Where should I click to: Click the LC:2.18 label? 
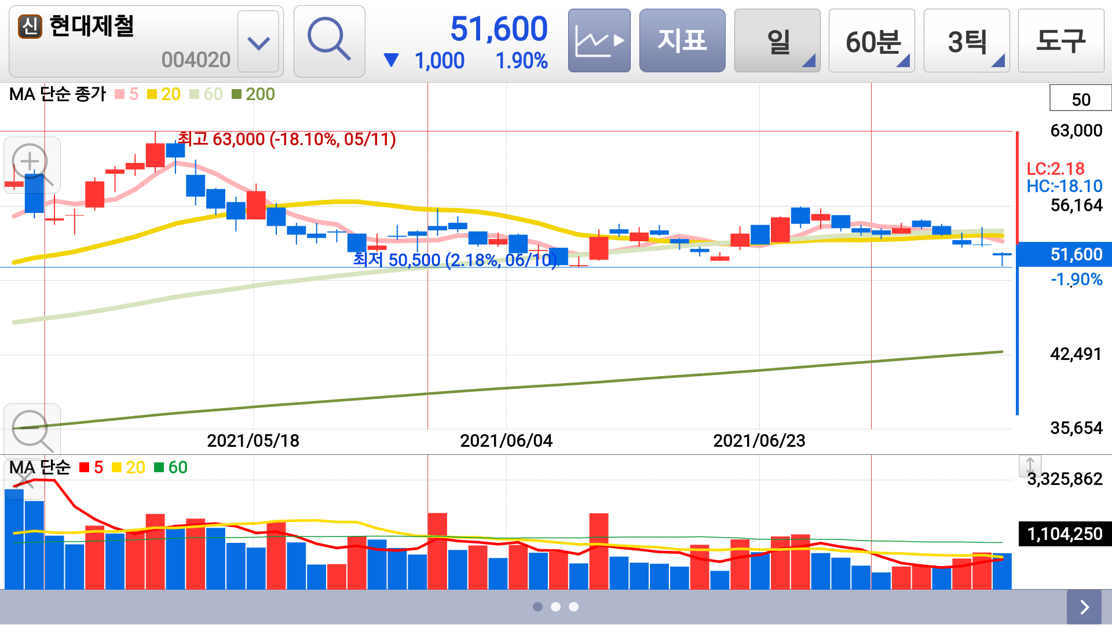(1055, 168)
